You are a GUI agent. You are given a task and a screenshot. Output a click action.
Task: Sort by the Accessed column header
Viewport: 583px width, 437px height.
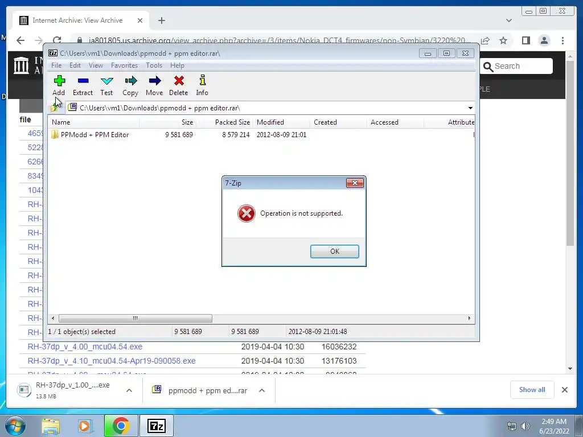pyautogui.click(x=395, y=122)
